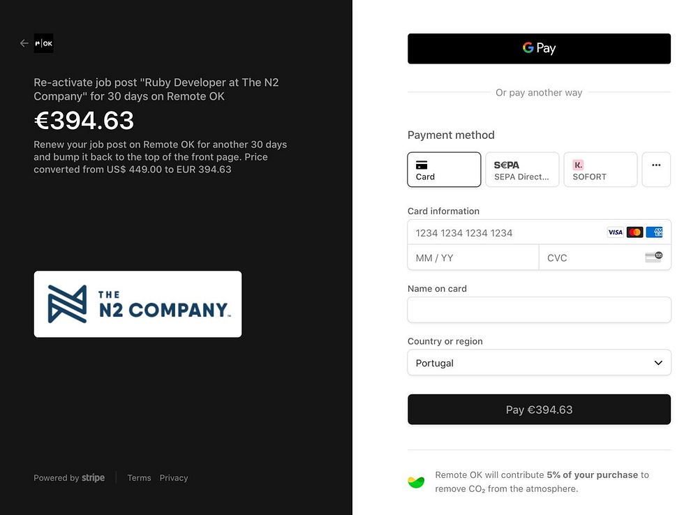Click the Name on card field
The width and height of the screenshot is (698, 515).
[539, 310]
